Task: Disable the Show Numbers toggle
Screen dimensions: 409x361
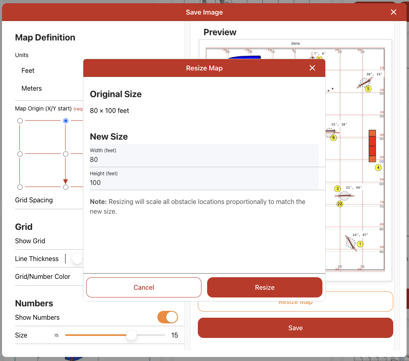Action: pyautogui.click(x=167, y=317)
